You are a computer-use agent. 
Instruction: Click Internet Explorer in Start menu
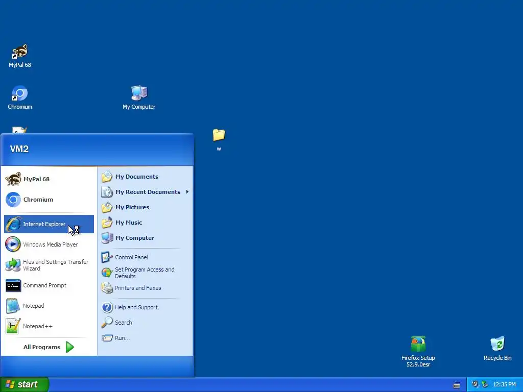(x=49, y=224)
